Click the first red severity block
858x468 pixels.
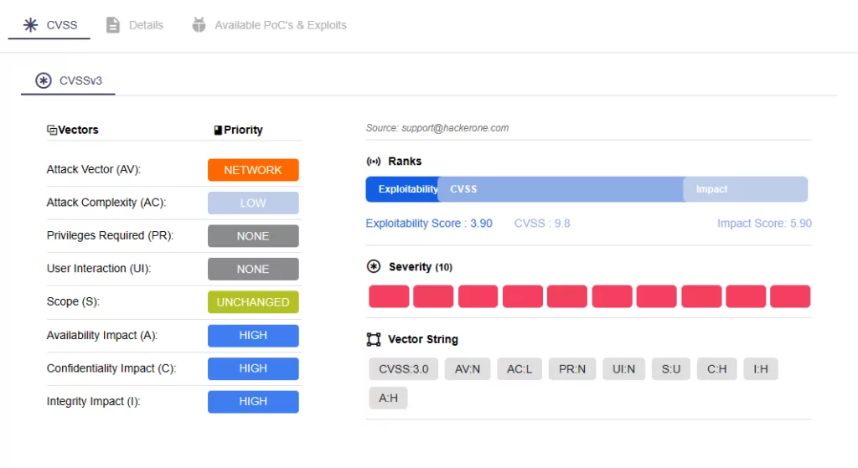389,296
